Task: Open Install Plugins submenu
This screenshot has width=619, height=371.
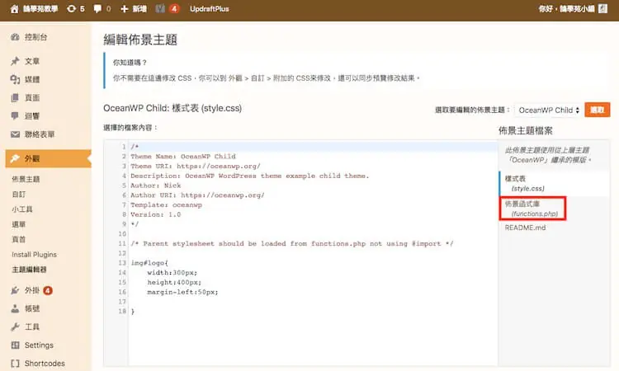Action: point(34,255)
